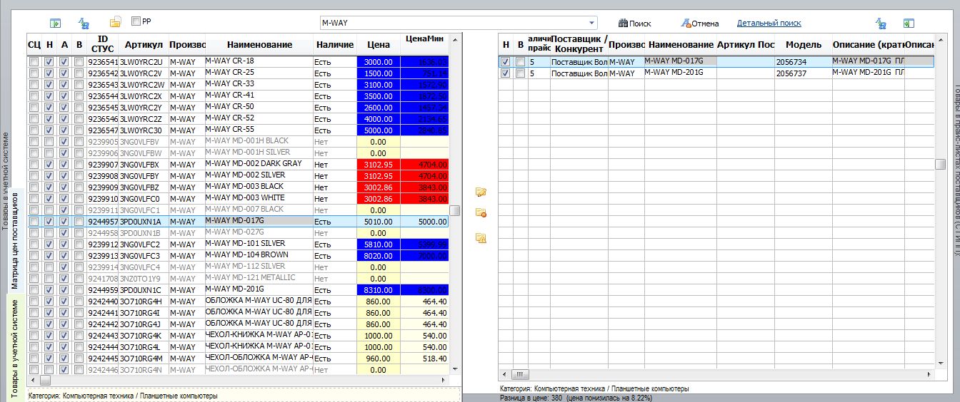Sort left table by Наличие column header
960x402 pixels.
pos(334,44)
